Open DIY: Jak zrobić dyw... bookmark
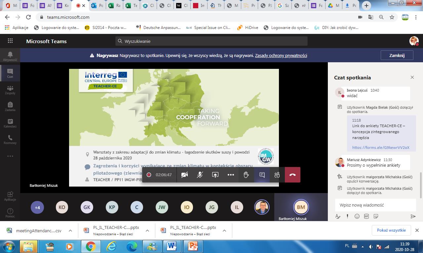This screenshot has width=423, height=253. click(336, 28)
